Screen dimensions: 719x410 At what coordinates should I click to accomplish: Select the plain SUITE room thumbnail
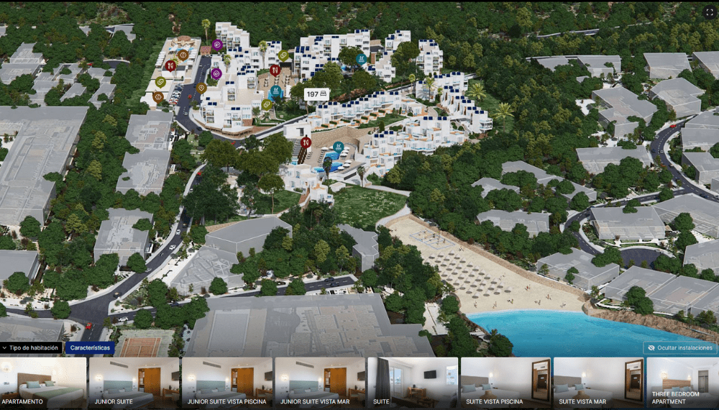[413, 383]
